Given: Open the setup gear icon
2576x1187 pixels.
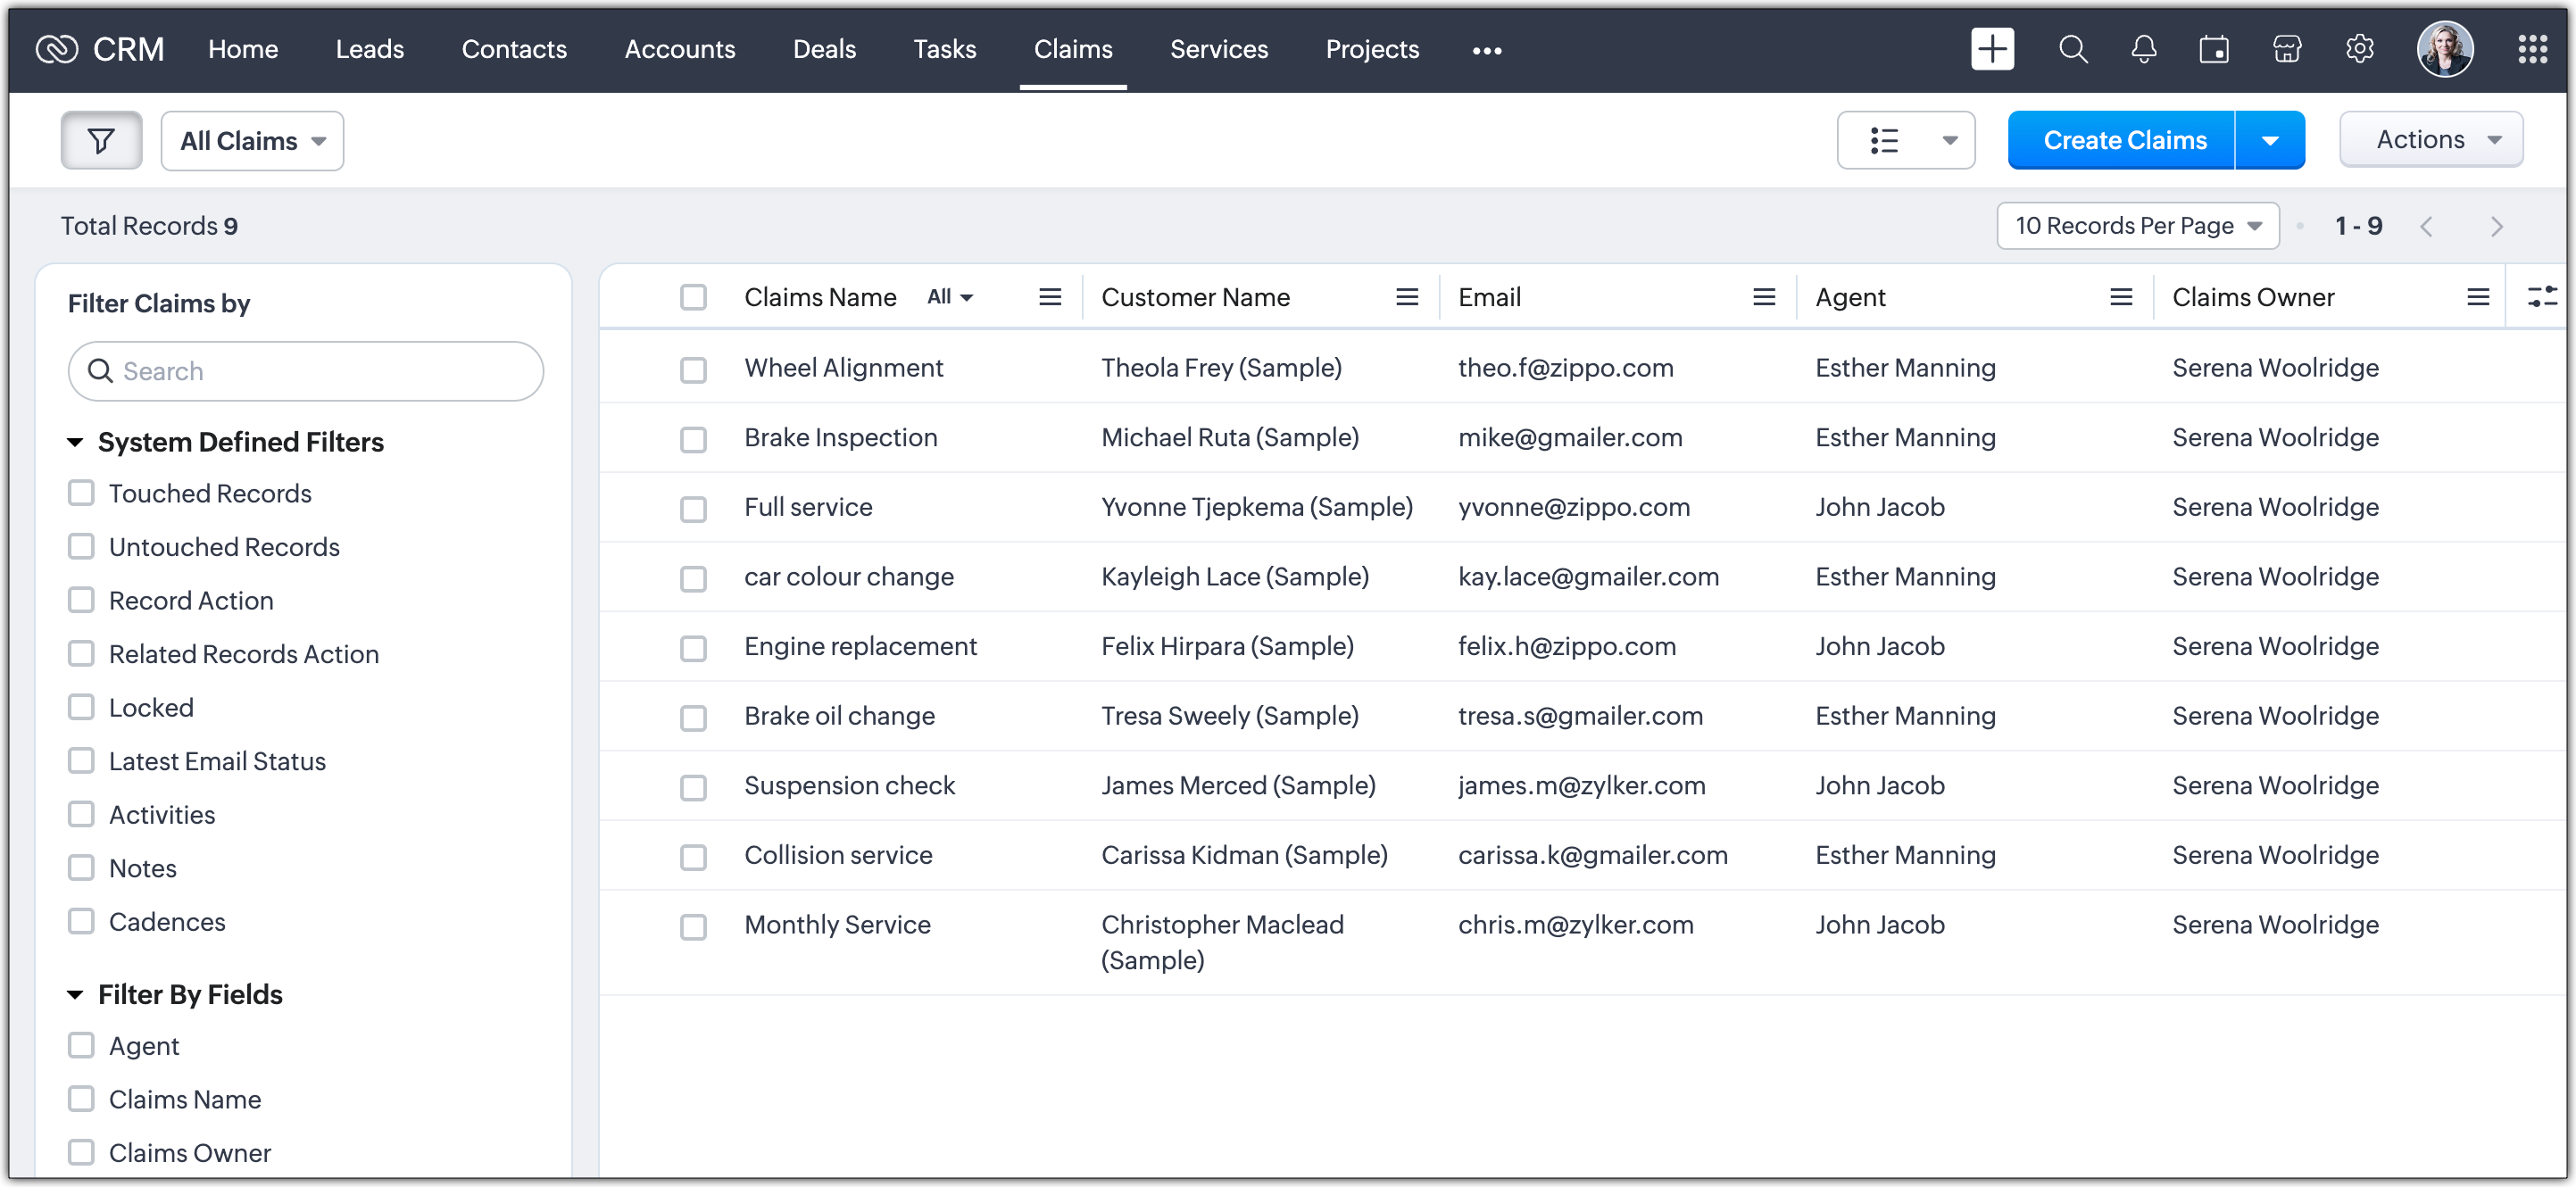Looking at the screenshot, I should pos(2359,49).
